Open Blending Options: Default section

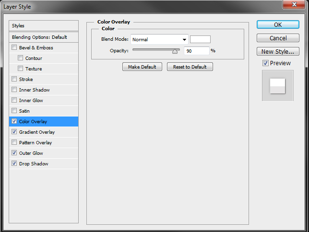(x=44, y=37)
